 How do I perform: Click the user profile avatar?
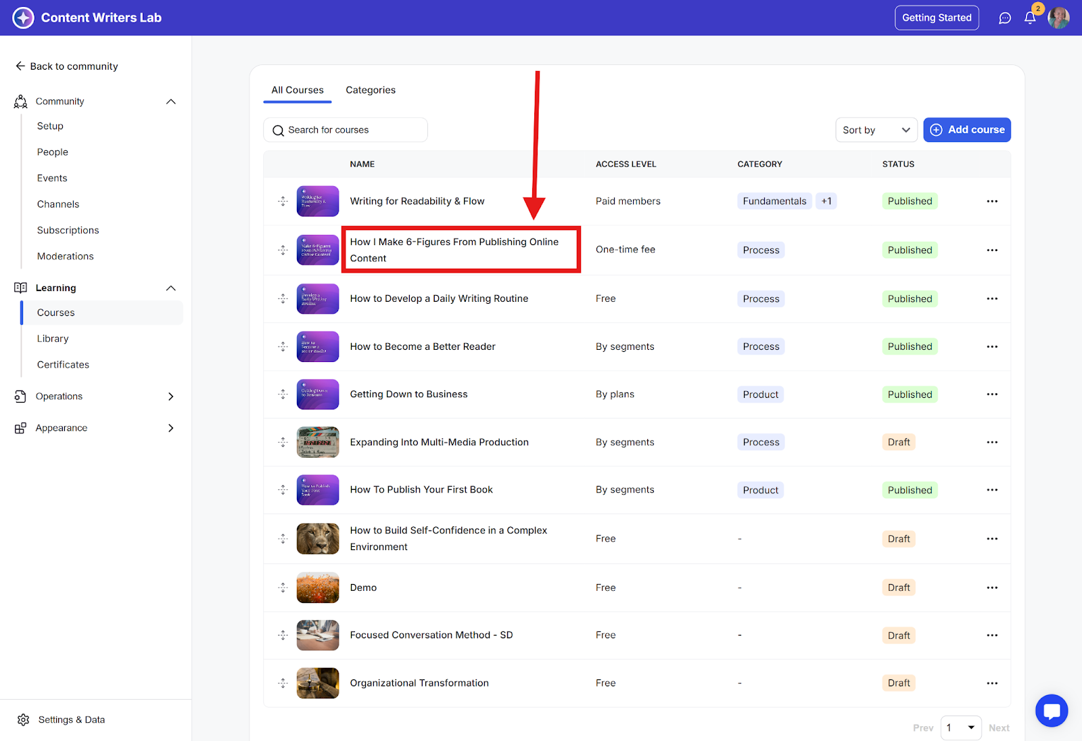[x=1058, y=18]
